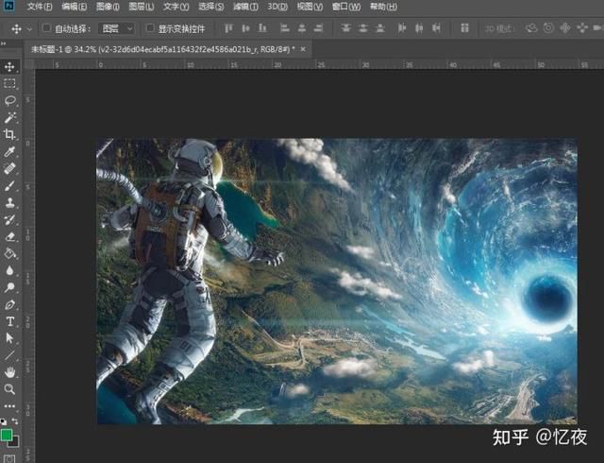Image resolution: width=604 pixels, height=463 pixels.
Task: Distribute left edges in options bar
Action: [402, 28]
